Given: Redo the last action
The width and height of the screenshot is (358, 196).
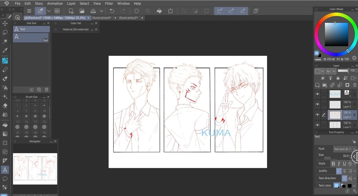Looking at the screenshot, I should coord(123,11).
